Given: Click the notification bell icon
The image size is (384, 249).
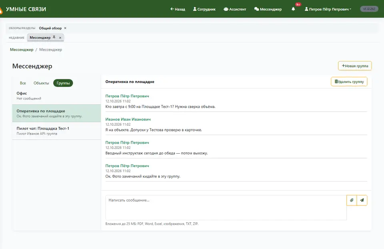Looking at the screenshot, I should [x=293, y=9].
